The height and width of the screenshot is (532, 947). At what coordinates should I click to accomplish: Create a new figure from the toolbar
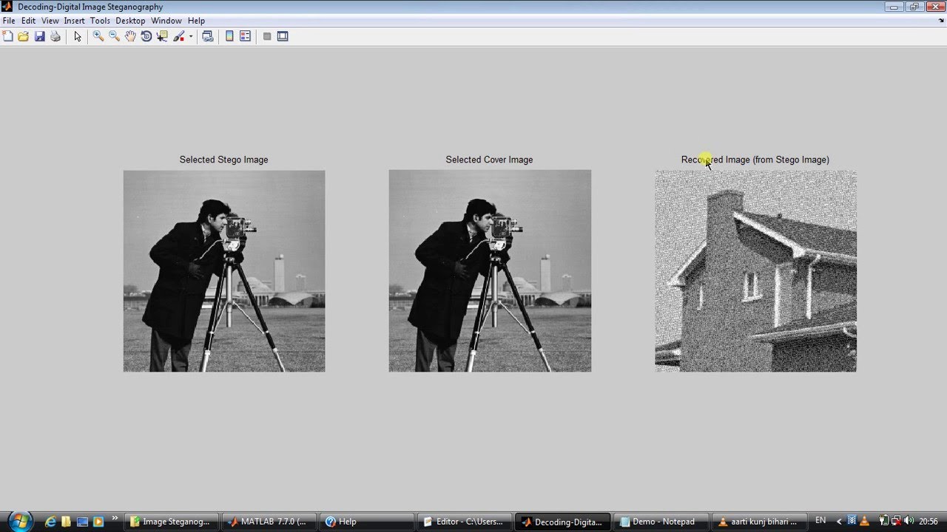7,36
